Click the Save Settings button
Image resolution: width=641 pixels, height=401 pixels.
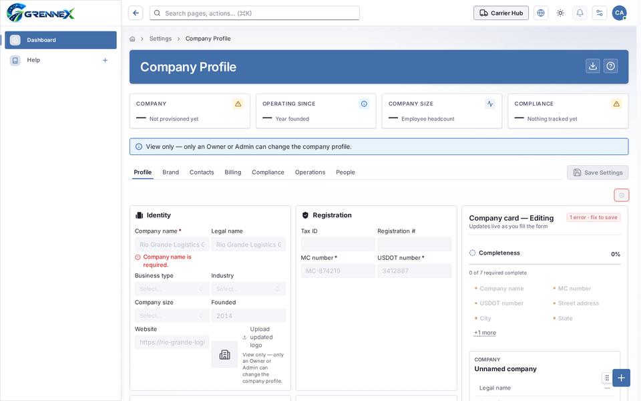(x=598, y=172)
